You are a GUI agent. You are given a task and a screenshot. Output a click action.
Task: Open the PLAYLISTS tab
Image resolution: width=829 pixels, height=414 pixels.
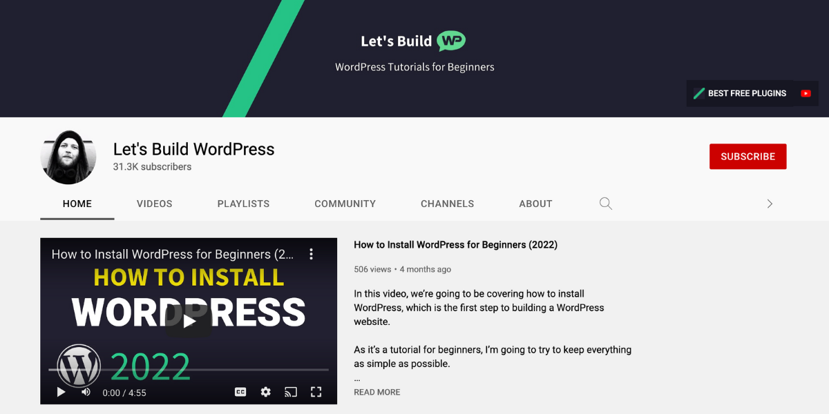click(x=243, y=204)
